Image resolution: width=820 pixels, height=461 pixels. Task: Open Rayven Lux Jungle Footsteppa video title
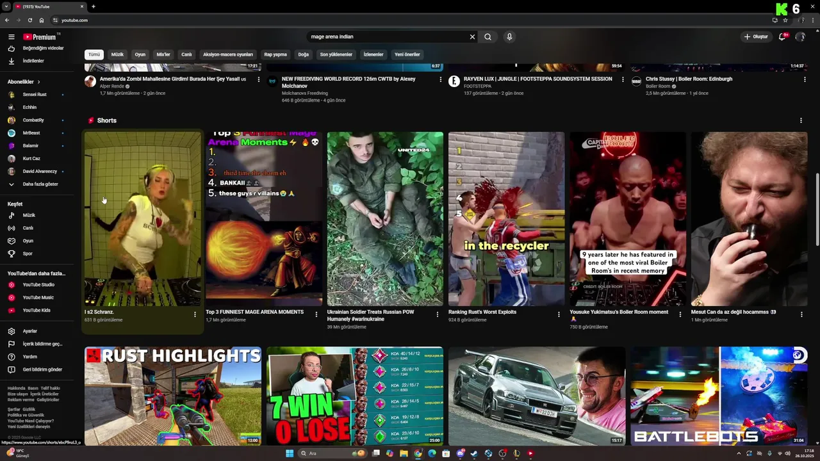point(537,79)
